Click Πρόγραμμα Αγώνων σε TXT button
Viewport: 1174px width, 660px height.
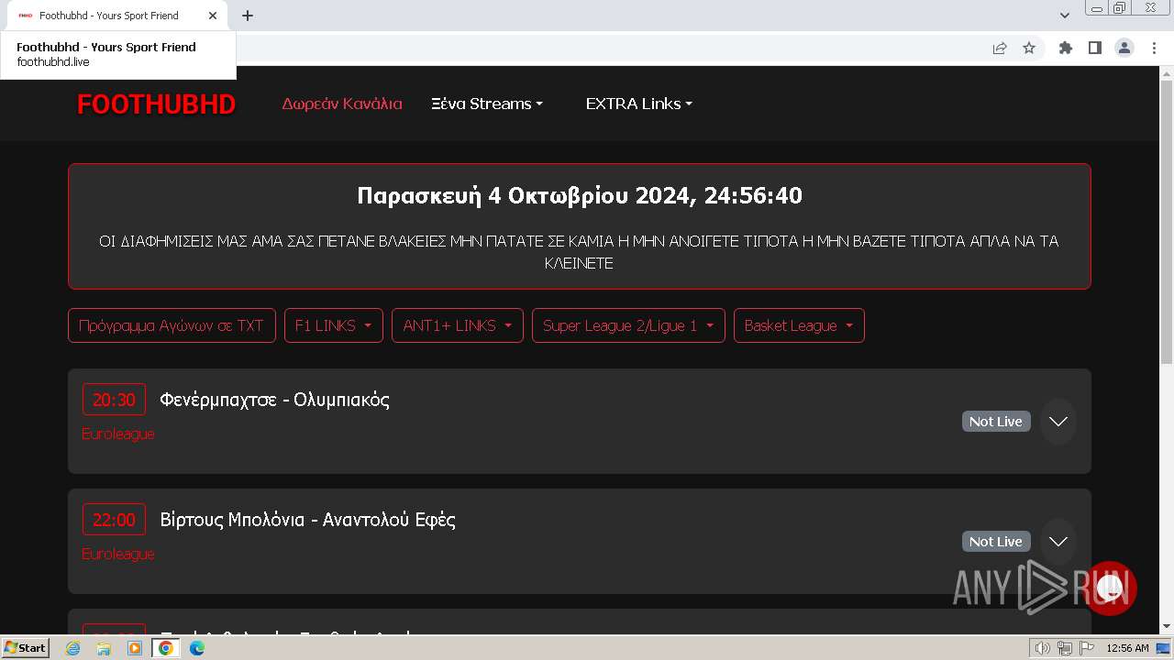point(172,325)
